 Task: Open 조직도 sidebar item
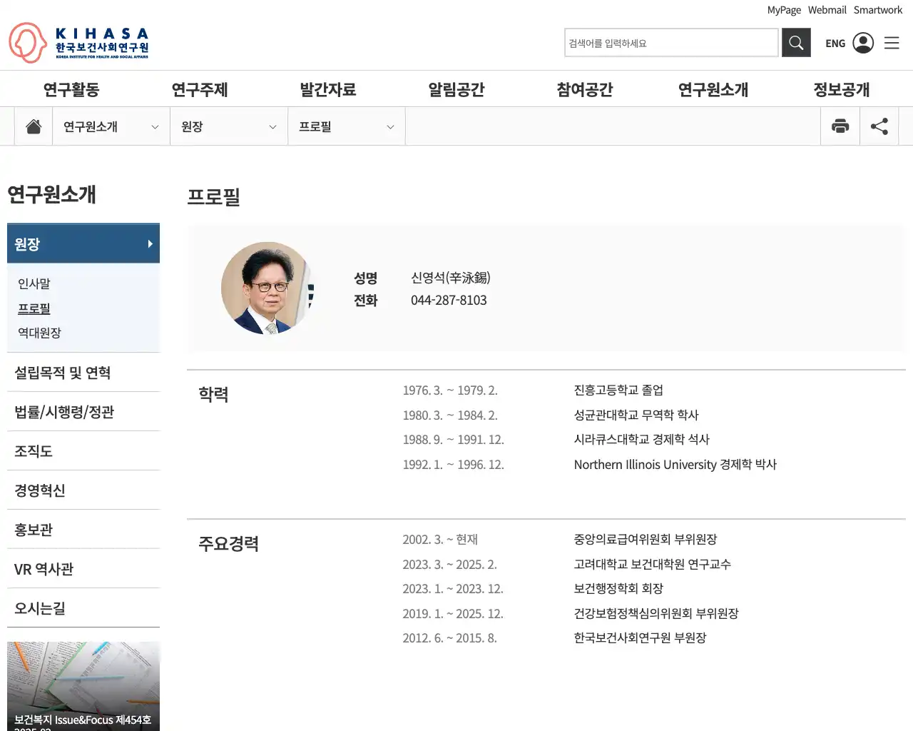click(83, 451)
